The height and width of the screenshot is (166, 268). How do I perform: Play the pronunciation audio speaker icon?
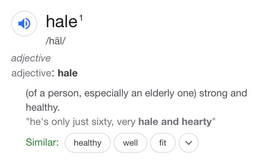tap(24, 24)
